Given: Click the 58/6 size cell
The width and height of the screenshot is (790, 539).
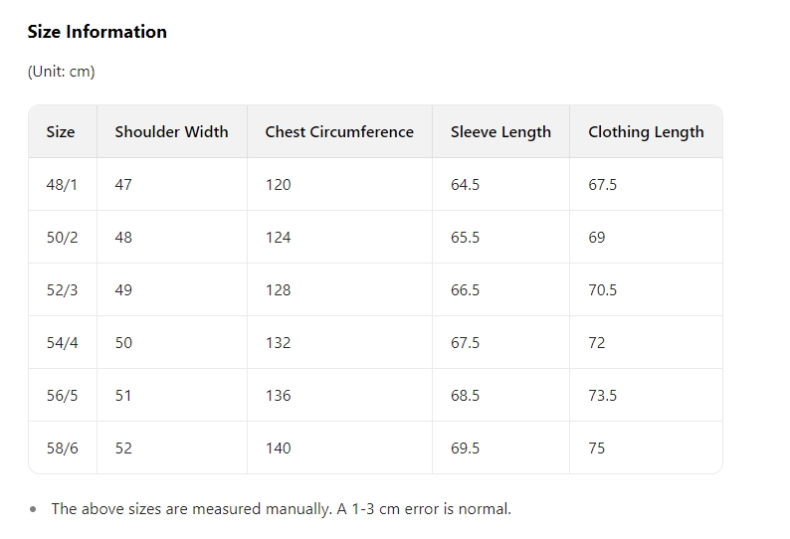Looking at the screenshot, I should 62,448.
